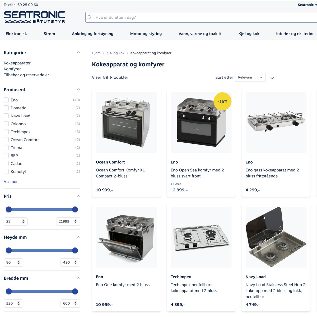Viewport: 317px width, 317px height.
Task: Collapse the Bredde mm section
Action: 78,278
